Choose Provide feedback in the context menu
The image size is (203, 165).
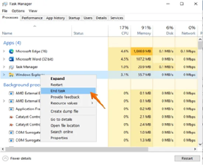(69, 97)
